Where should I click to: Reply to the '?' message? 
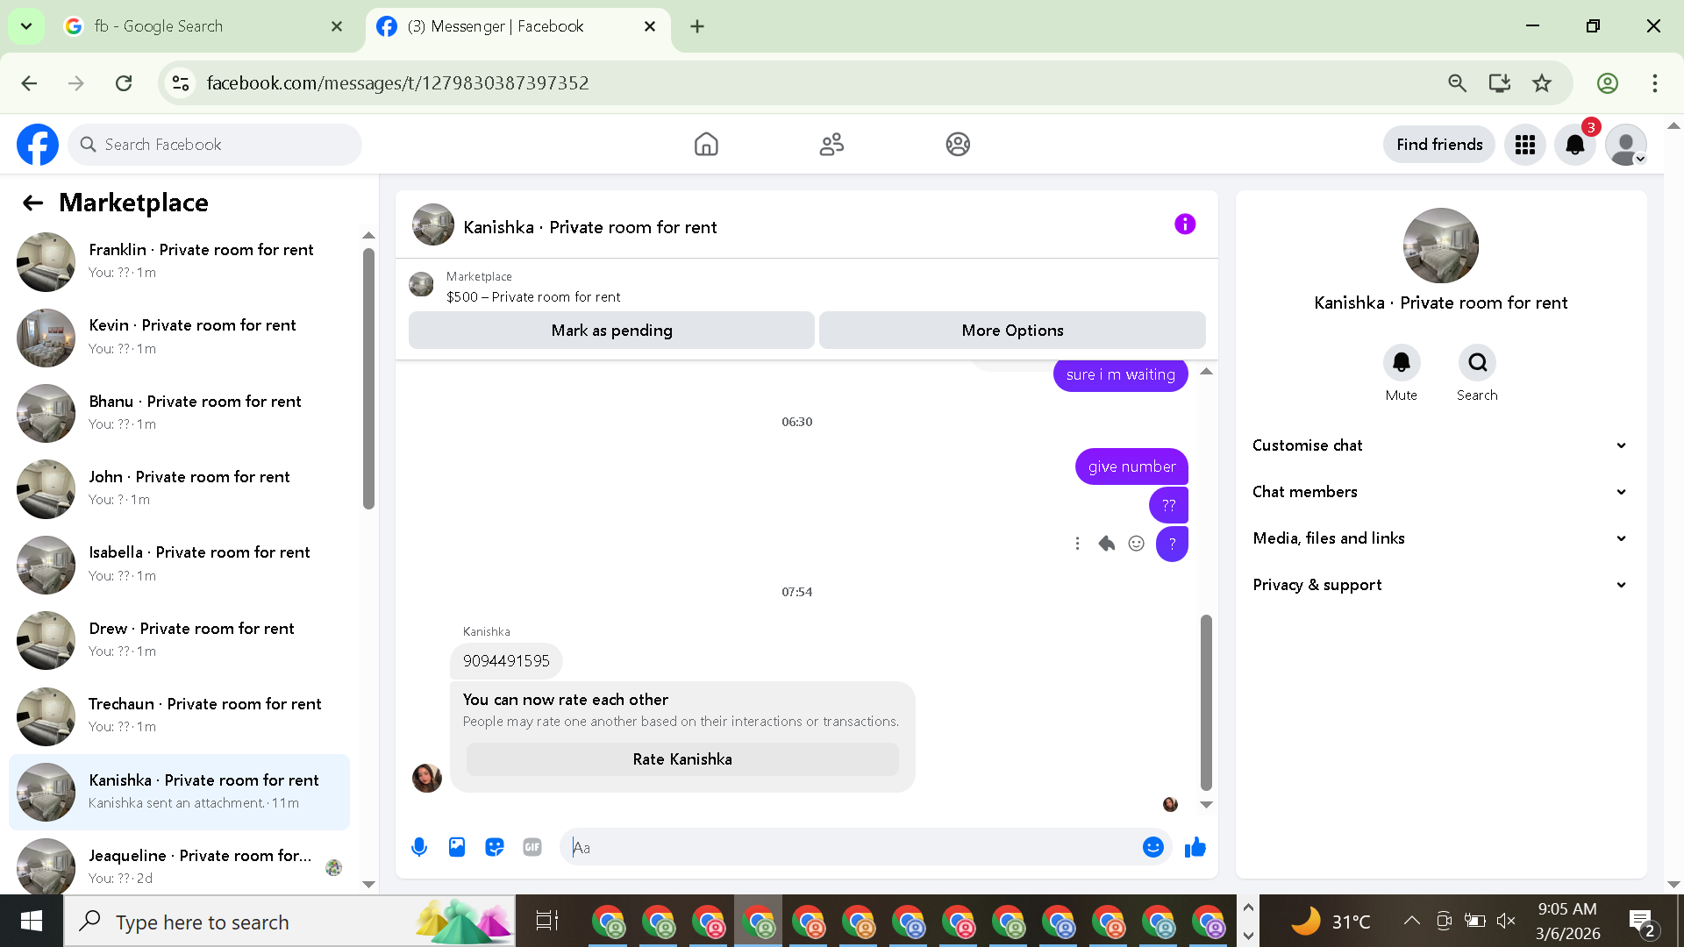[1107, 544]
